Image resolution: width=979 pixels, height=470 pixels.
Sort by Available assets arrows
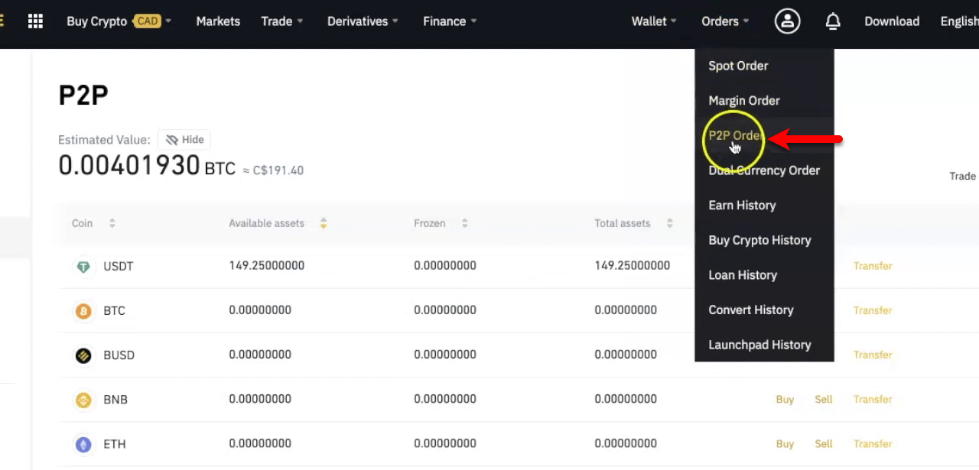[x=324, y=223]
